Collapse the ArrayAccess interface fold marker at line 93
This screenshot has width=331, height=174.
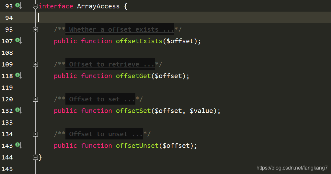pos(35,6)
